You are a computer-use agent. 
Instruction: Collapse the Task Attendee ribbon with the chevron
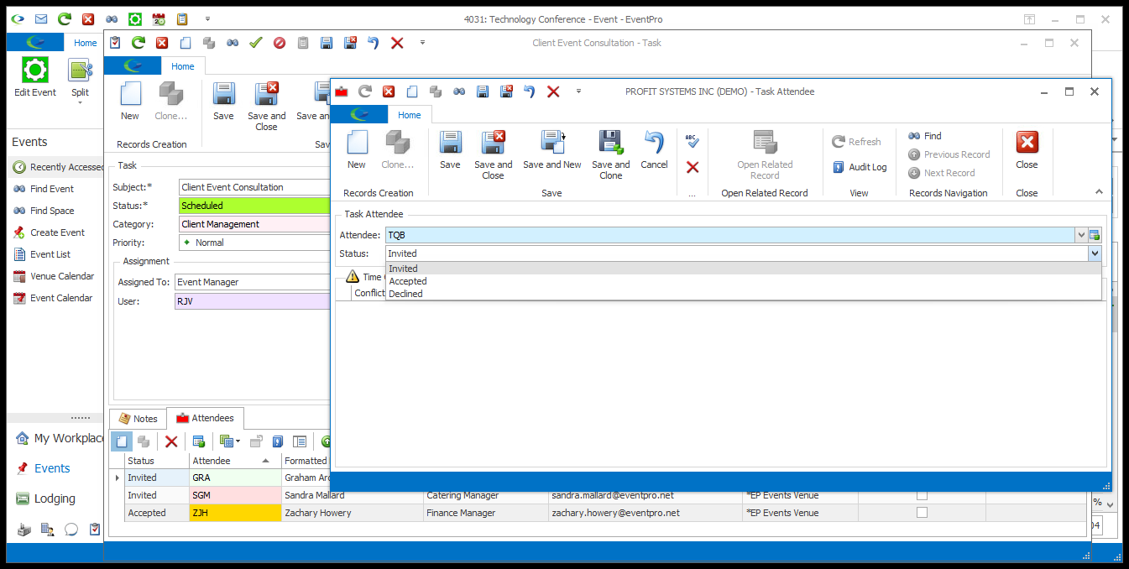point(1099,192)
